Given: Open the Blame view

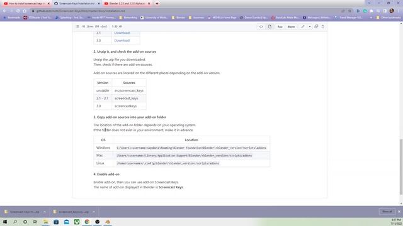Looking at the screenshot, I should (x=291, y=26).
